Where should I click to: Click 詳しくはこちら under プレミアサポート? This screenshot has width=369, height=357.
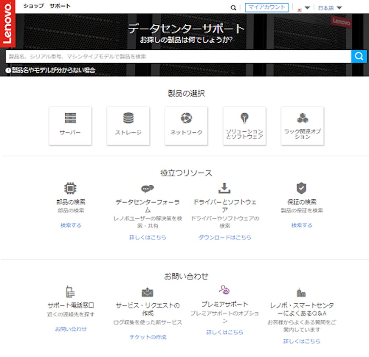coord(225,332)
